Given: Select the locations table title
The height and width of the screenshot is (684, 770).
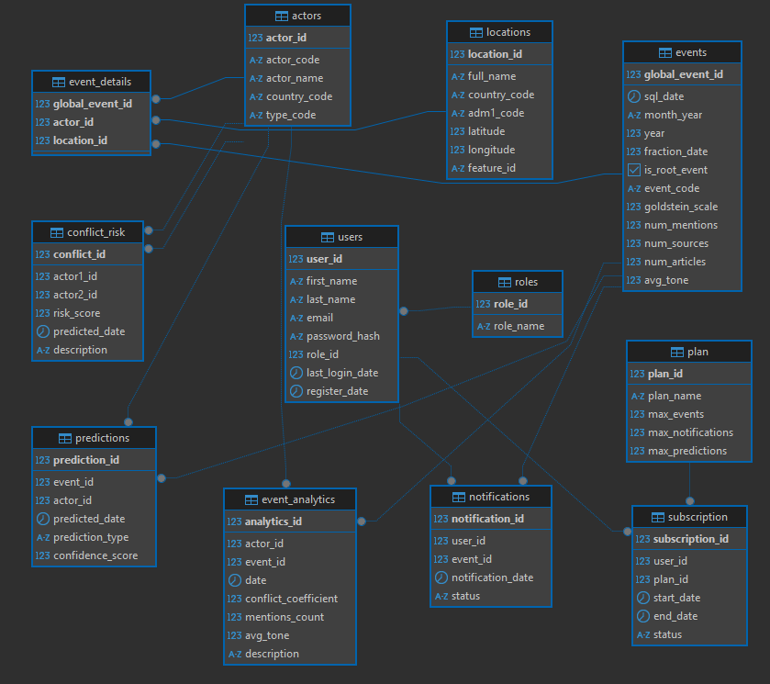Looking at the screenshot, I should tap(508, 32).
